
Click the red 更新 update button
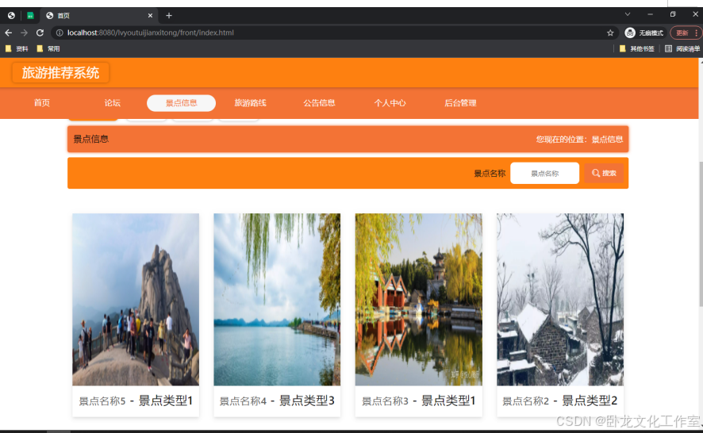(686, 33)
